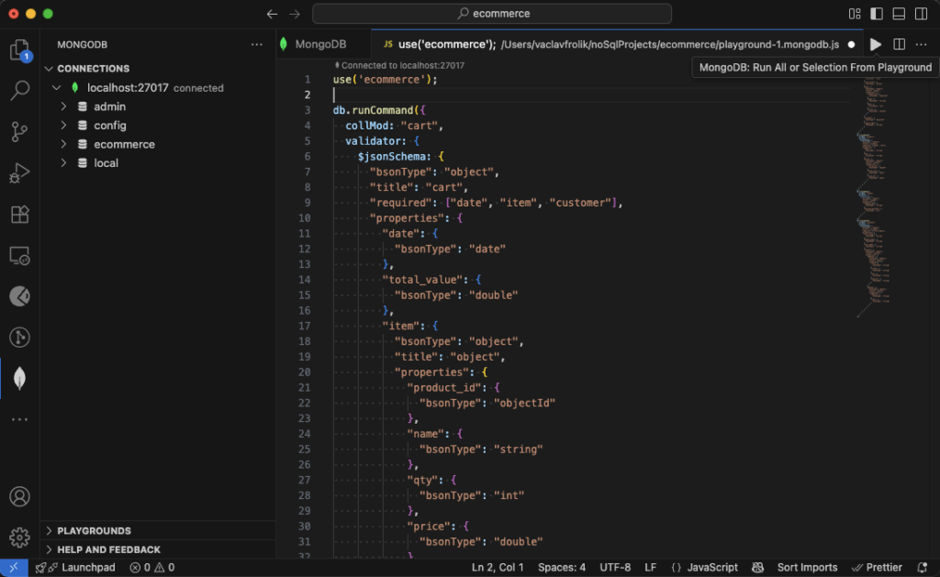Viewport: 940px width, 577px height.
Task: Collapse the localhost:27017 connection
Action: tap(56, 88)
